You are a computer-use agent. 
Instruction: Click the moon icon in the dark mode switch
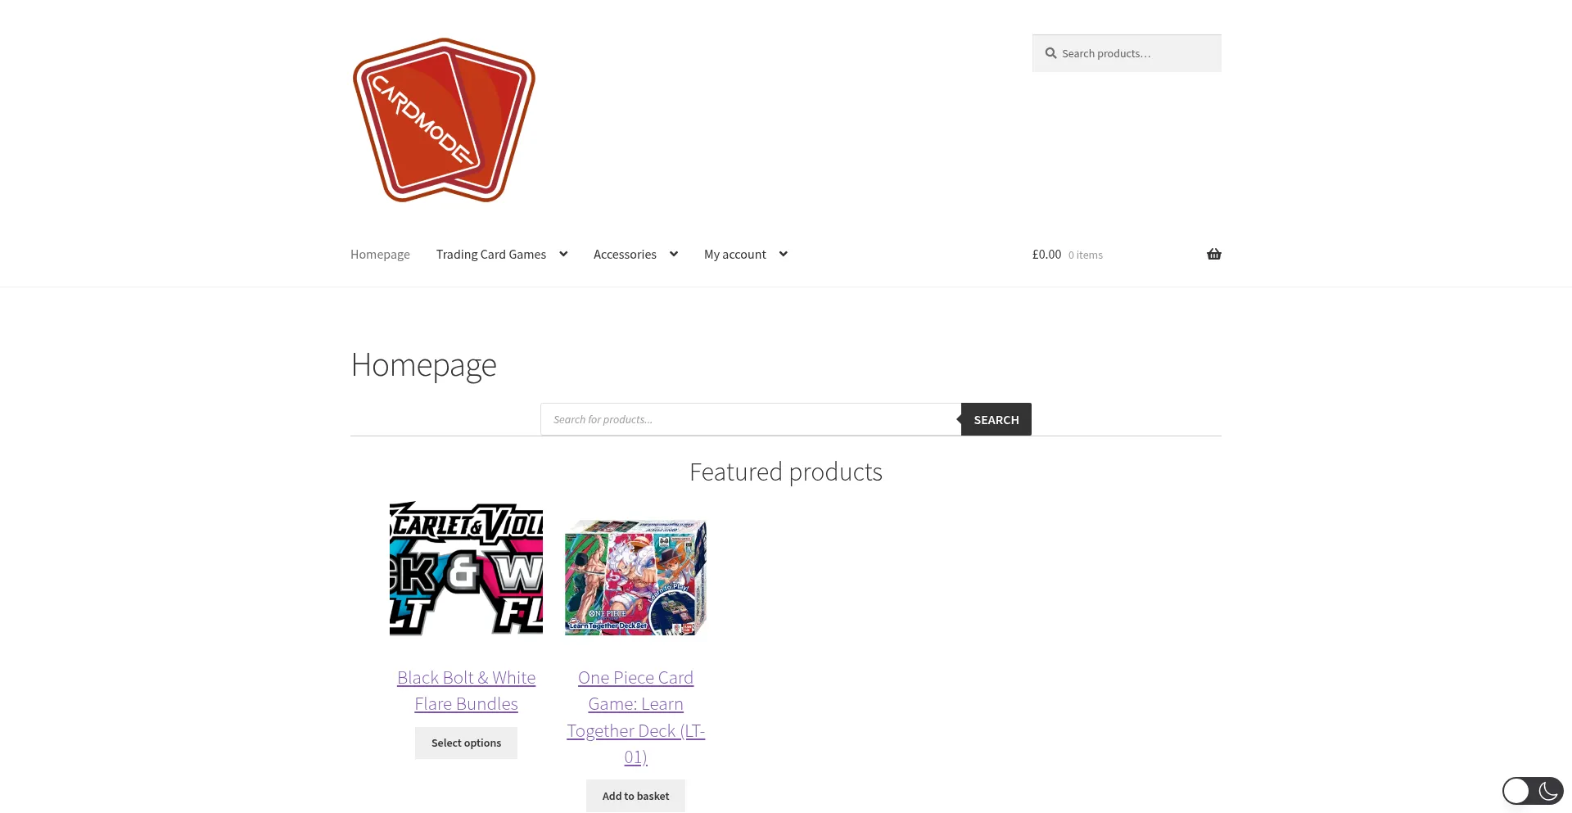[x=1547, y=791]
